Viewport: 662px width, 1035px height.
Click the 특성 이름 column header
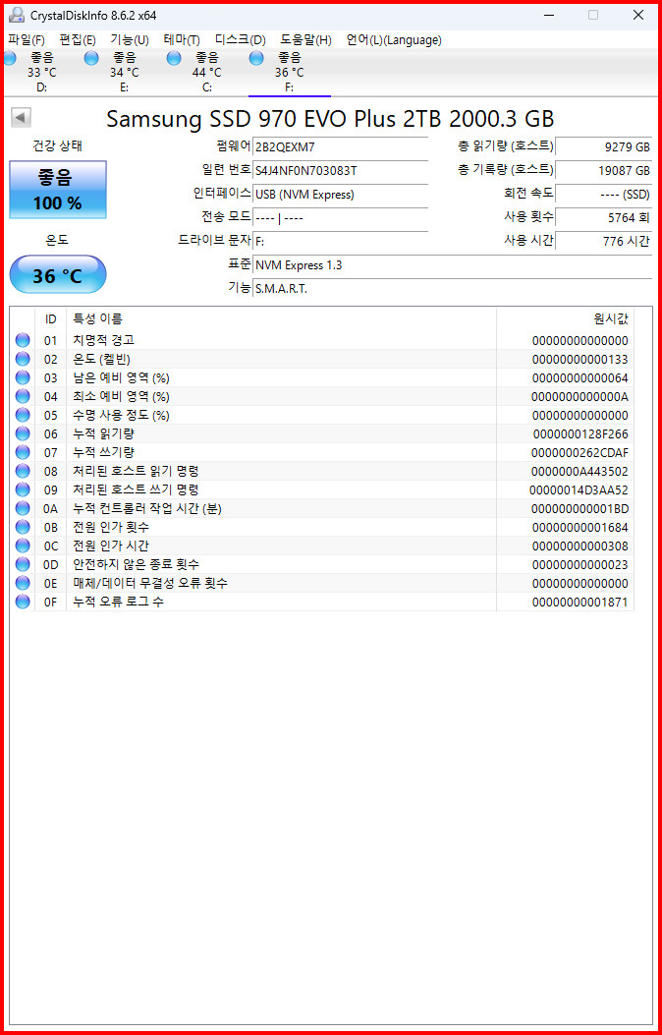pos(281,319)
